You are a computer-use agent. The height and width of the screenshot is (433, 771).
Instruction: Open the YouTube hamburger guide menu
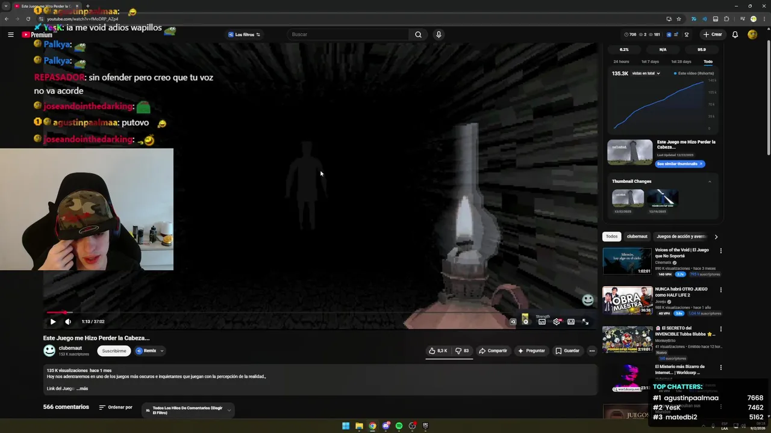pyautogui.click(x=10, y=35)
